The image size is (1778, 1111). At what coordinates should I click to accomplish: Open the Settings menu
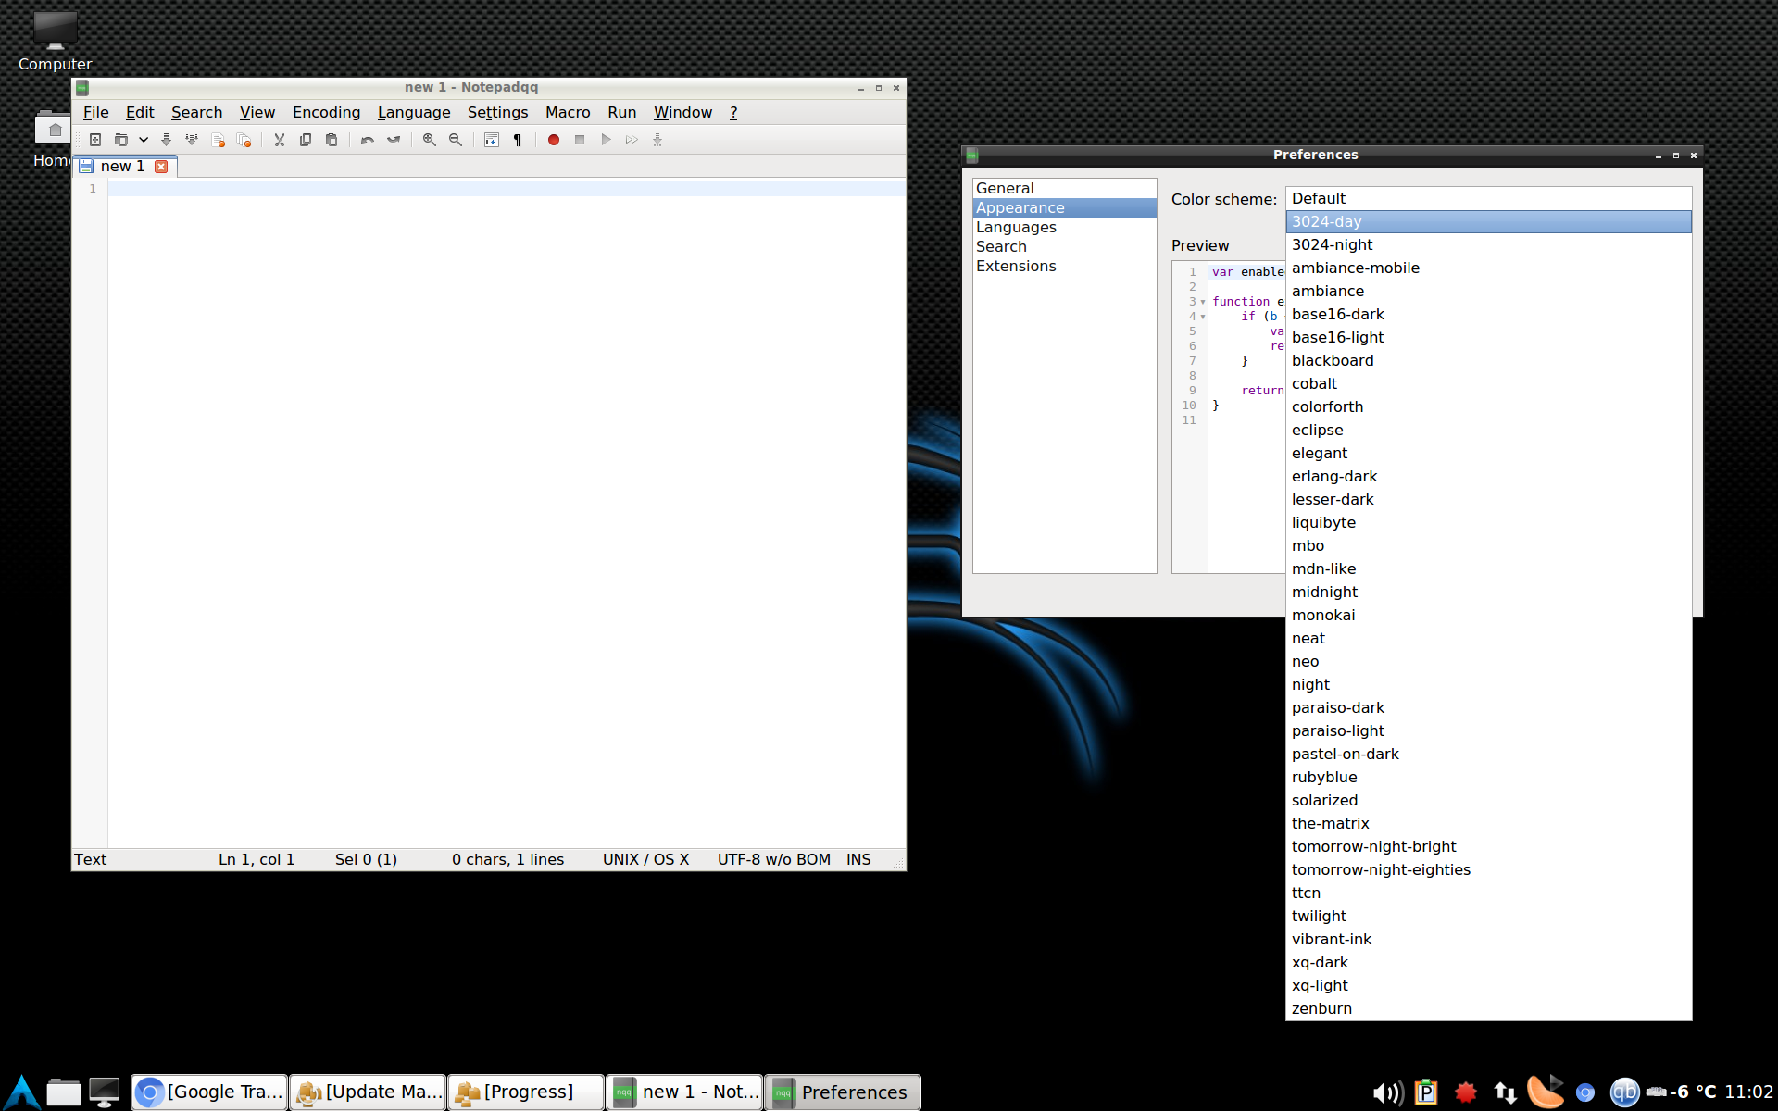pyautogui.click(x=497, y=112)
